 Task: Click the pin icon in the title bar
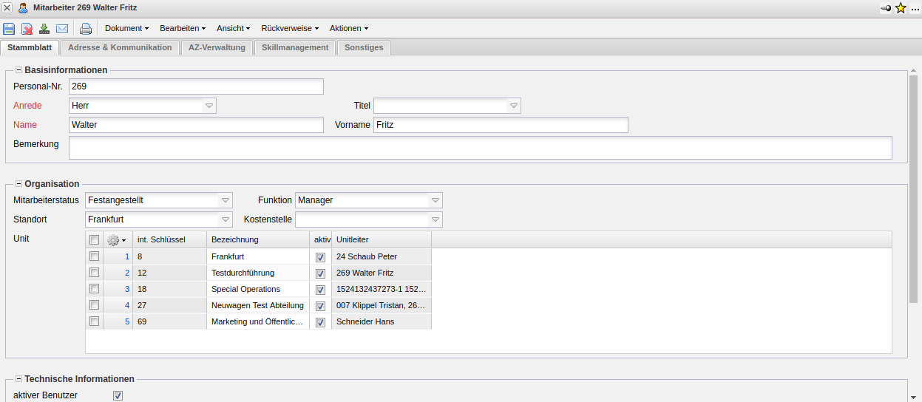(x=886, y=7)
